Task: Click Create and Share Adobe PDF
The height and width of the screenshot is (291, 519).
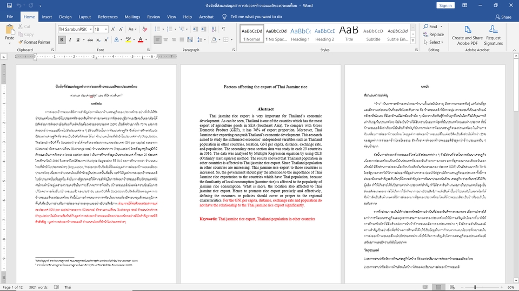Action: coord(467,36)
